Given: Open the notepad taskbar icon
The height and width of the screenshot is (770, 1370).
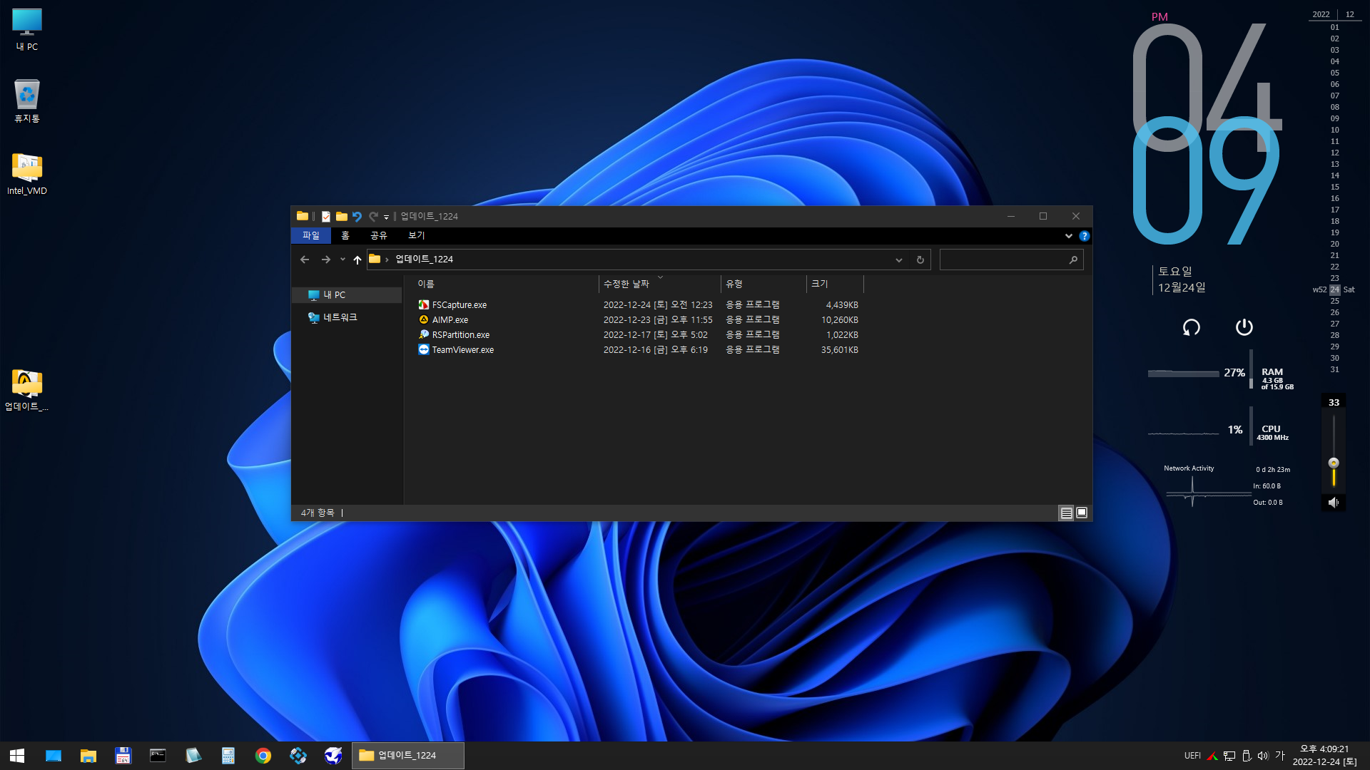Looking at the screenshot, I should coord(193,756).
